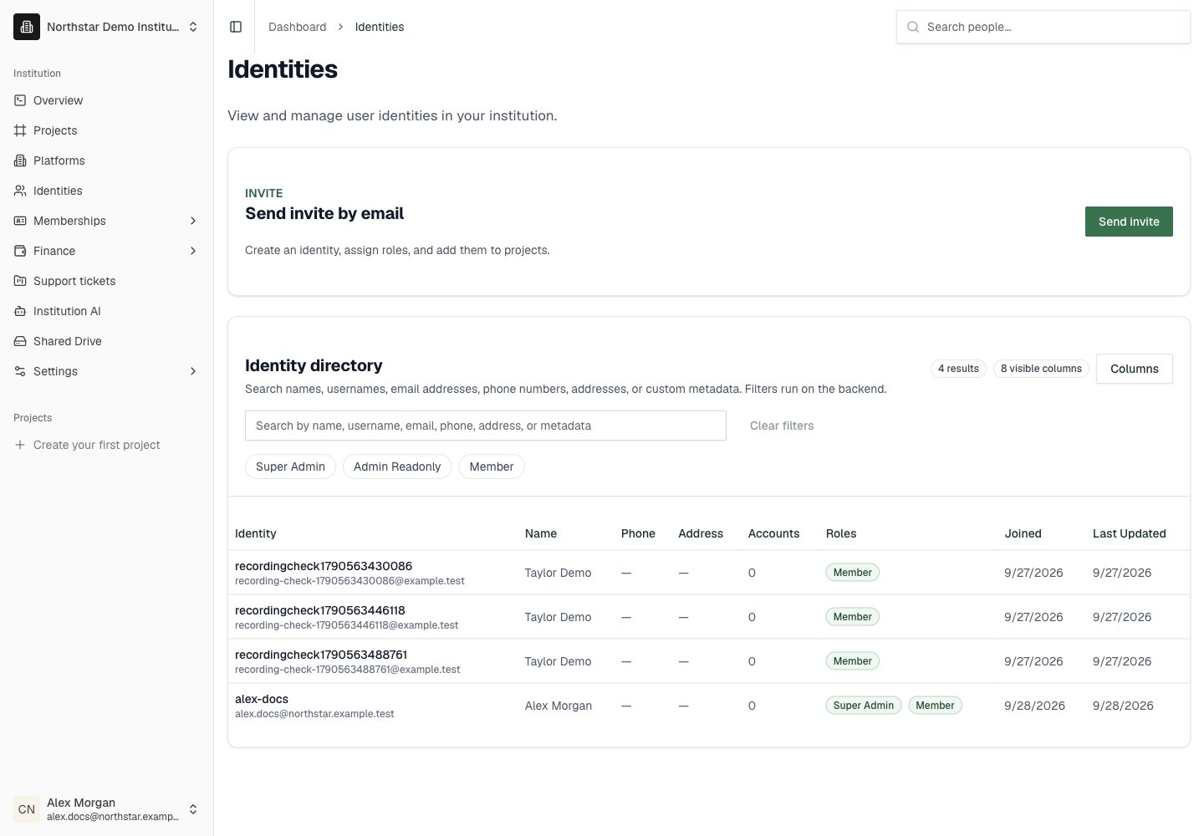Click the Memberships card icon
1204x836 pixels.
pyautogui.click(x=20, y=221)
